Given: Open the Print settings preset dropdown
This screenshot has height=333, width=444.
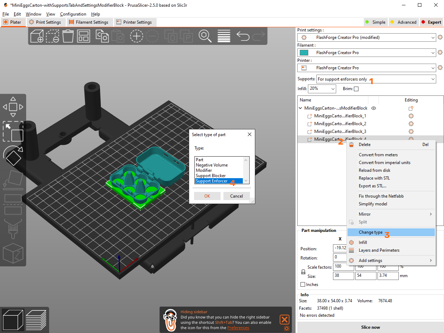Looking at the screenshot, I should [x=367, y=37].
